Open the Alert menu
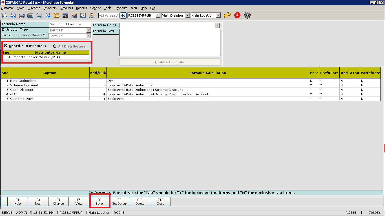385x216 pixels. tap(134, 8)
